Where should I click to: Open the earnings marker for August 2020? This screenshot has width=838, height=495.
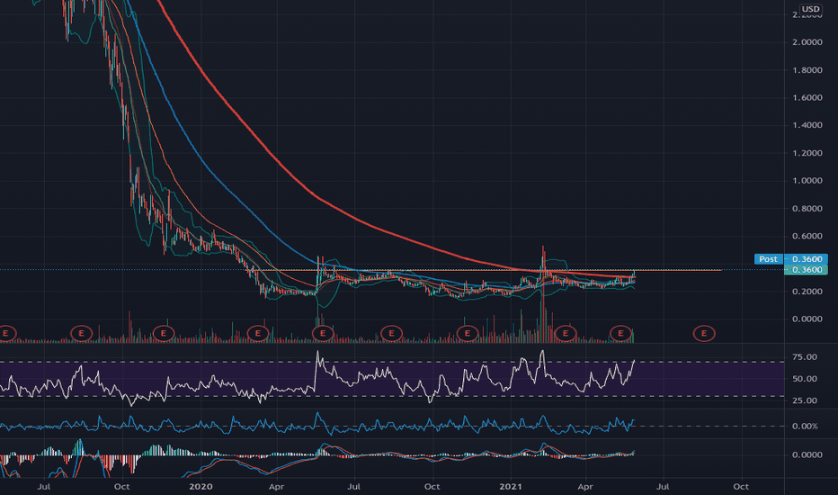pyautogui.click(x=391, y=333)
